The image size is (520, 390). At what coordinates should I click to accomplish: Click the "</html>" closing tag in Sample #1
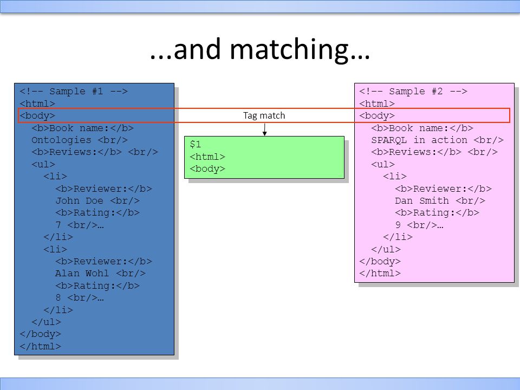[x=40, y=346]
